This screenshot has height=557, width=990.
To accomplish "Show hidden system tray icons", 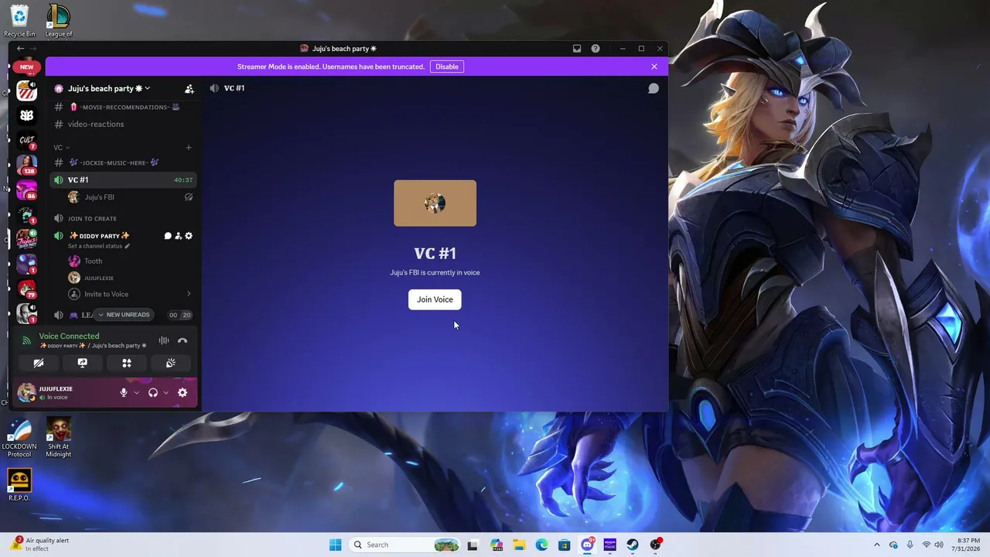I will pos(876,545).
